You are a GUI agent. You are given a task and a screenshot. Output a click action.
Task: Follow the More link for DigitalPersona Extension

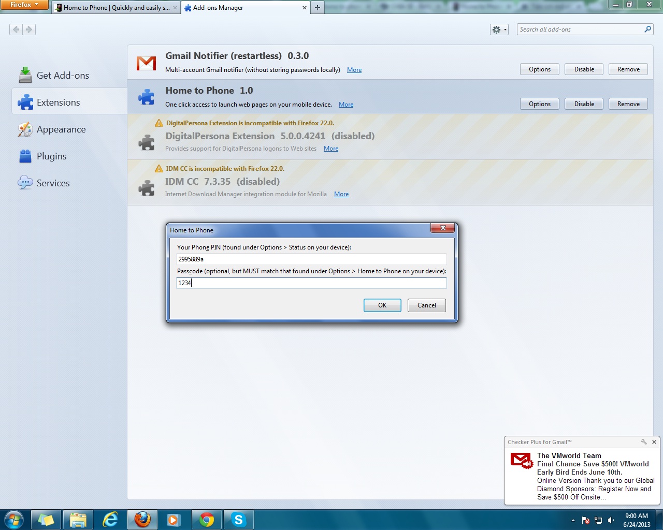tap(331, 149)
